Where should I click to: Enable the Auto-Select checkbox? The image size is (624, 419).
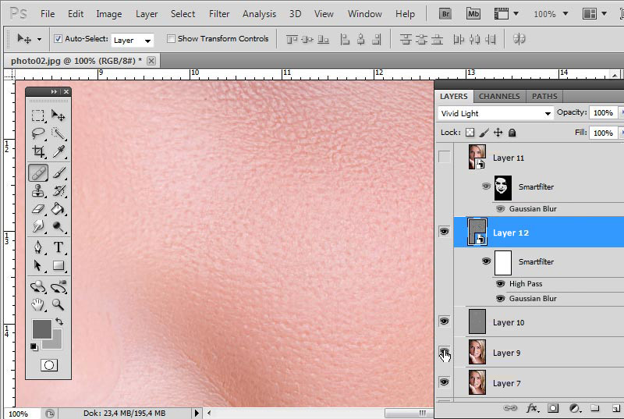[x=58, y=39]
